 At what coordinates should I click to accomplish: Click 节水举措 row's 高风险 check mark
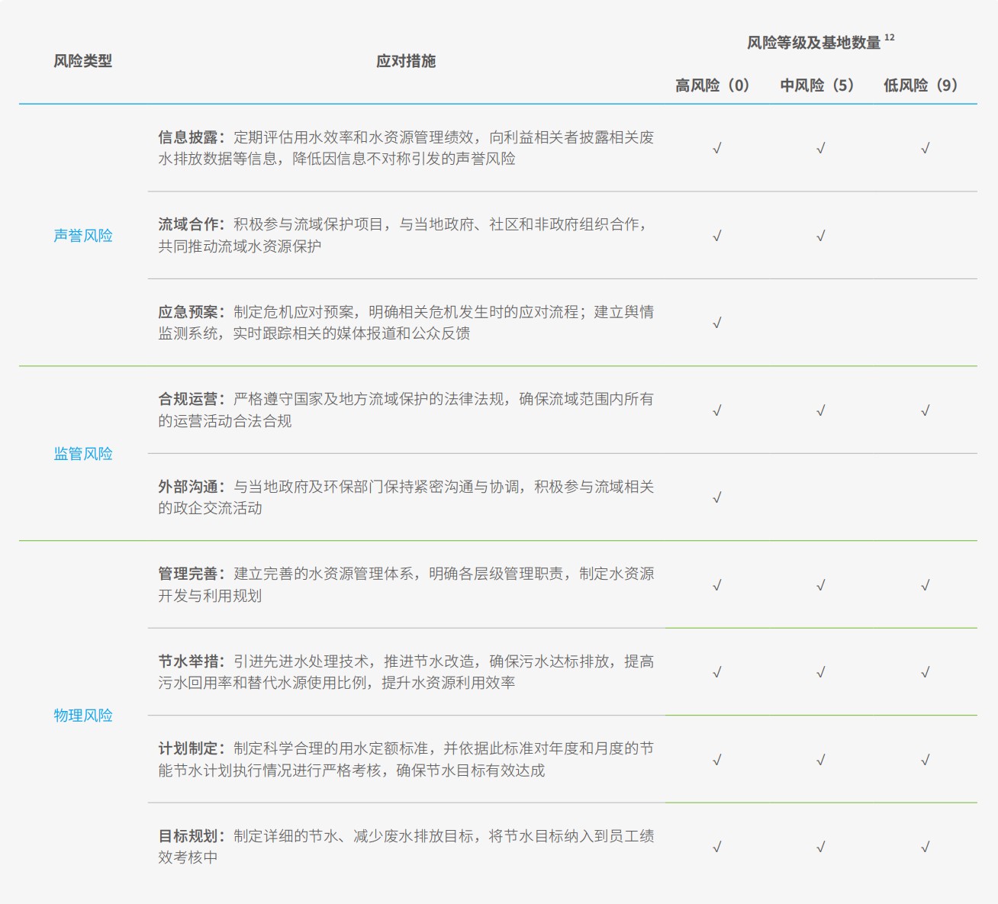coord(716,672)
